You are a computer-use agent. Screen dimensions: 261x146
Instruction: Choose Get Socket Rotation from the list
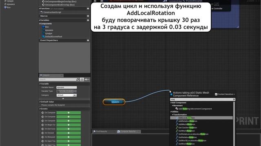pos(188,128)
